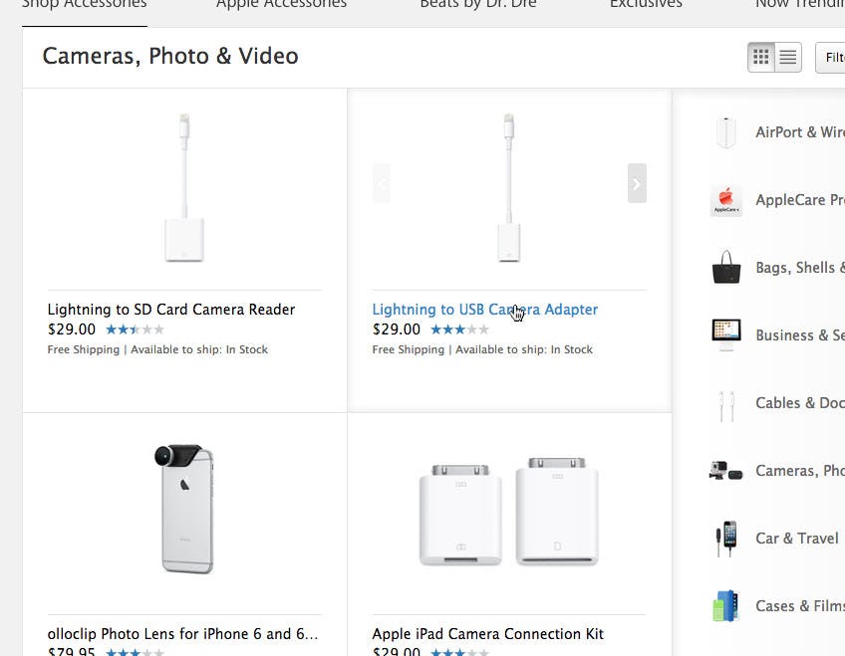Screen dimensions: 845x656
Task: Switch to list view layout
Action: pos(788,58)
